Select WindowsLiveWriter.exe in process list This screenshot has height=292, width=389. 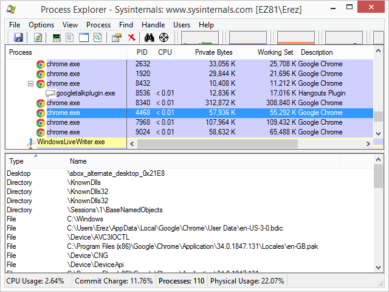pos(71,142)
